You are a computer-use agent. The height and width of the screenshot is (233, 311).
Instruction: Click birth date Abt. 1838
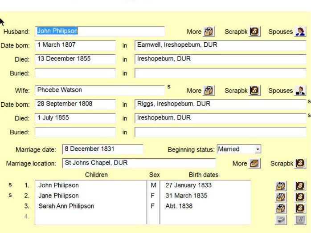point(179,206)
